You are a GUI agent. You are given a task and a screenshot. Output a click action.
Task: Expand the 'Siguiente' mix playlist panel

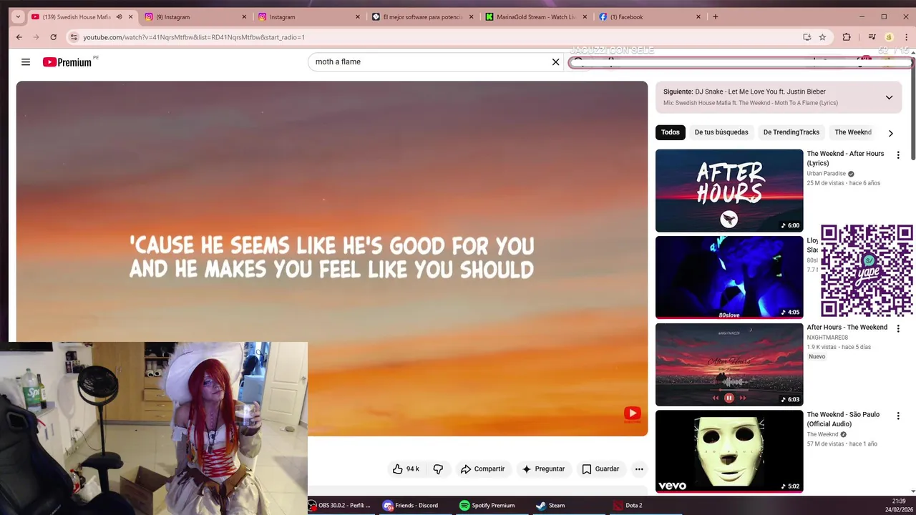click(889, 97)
